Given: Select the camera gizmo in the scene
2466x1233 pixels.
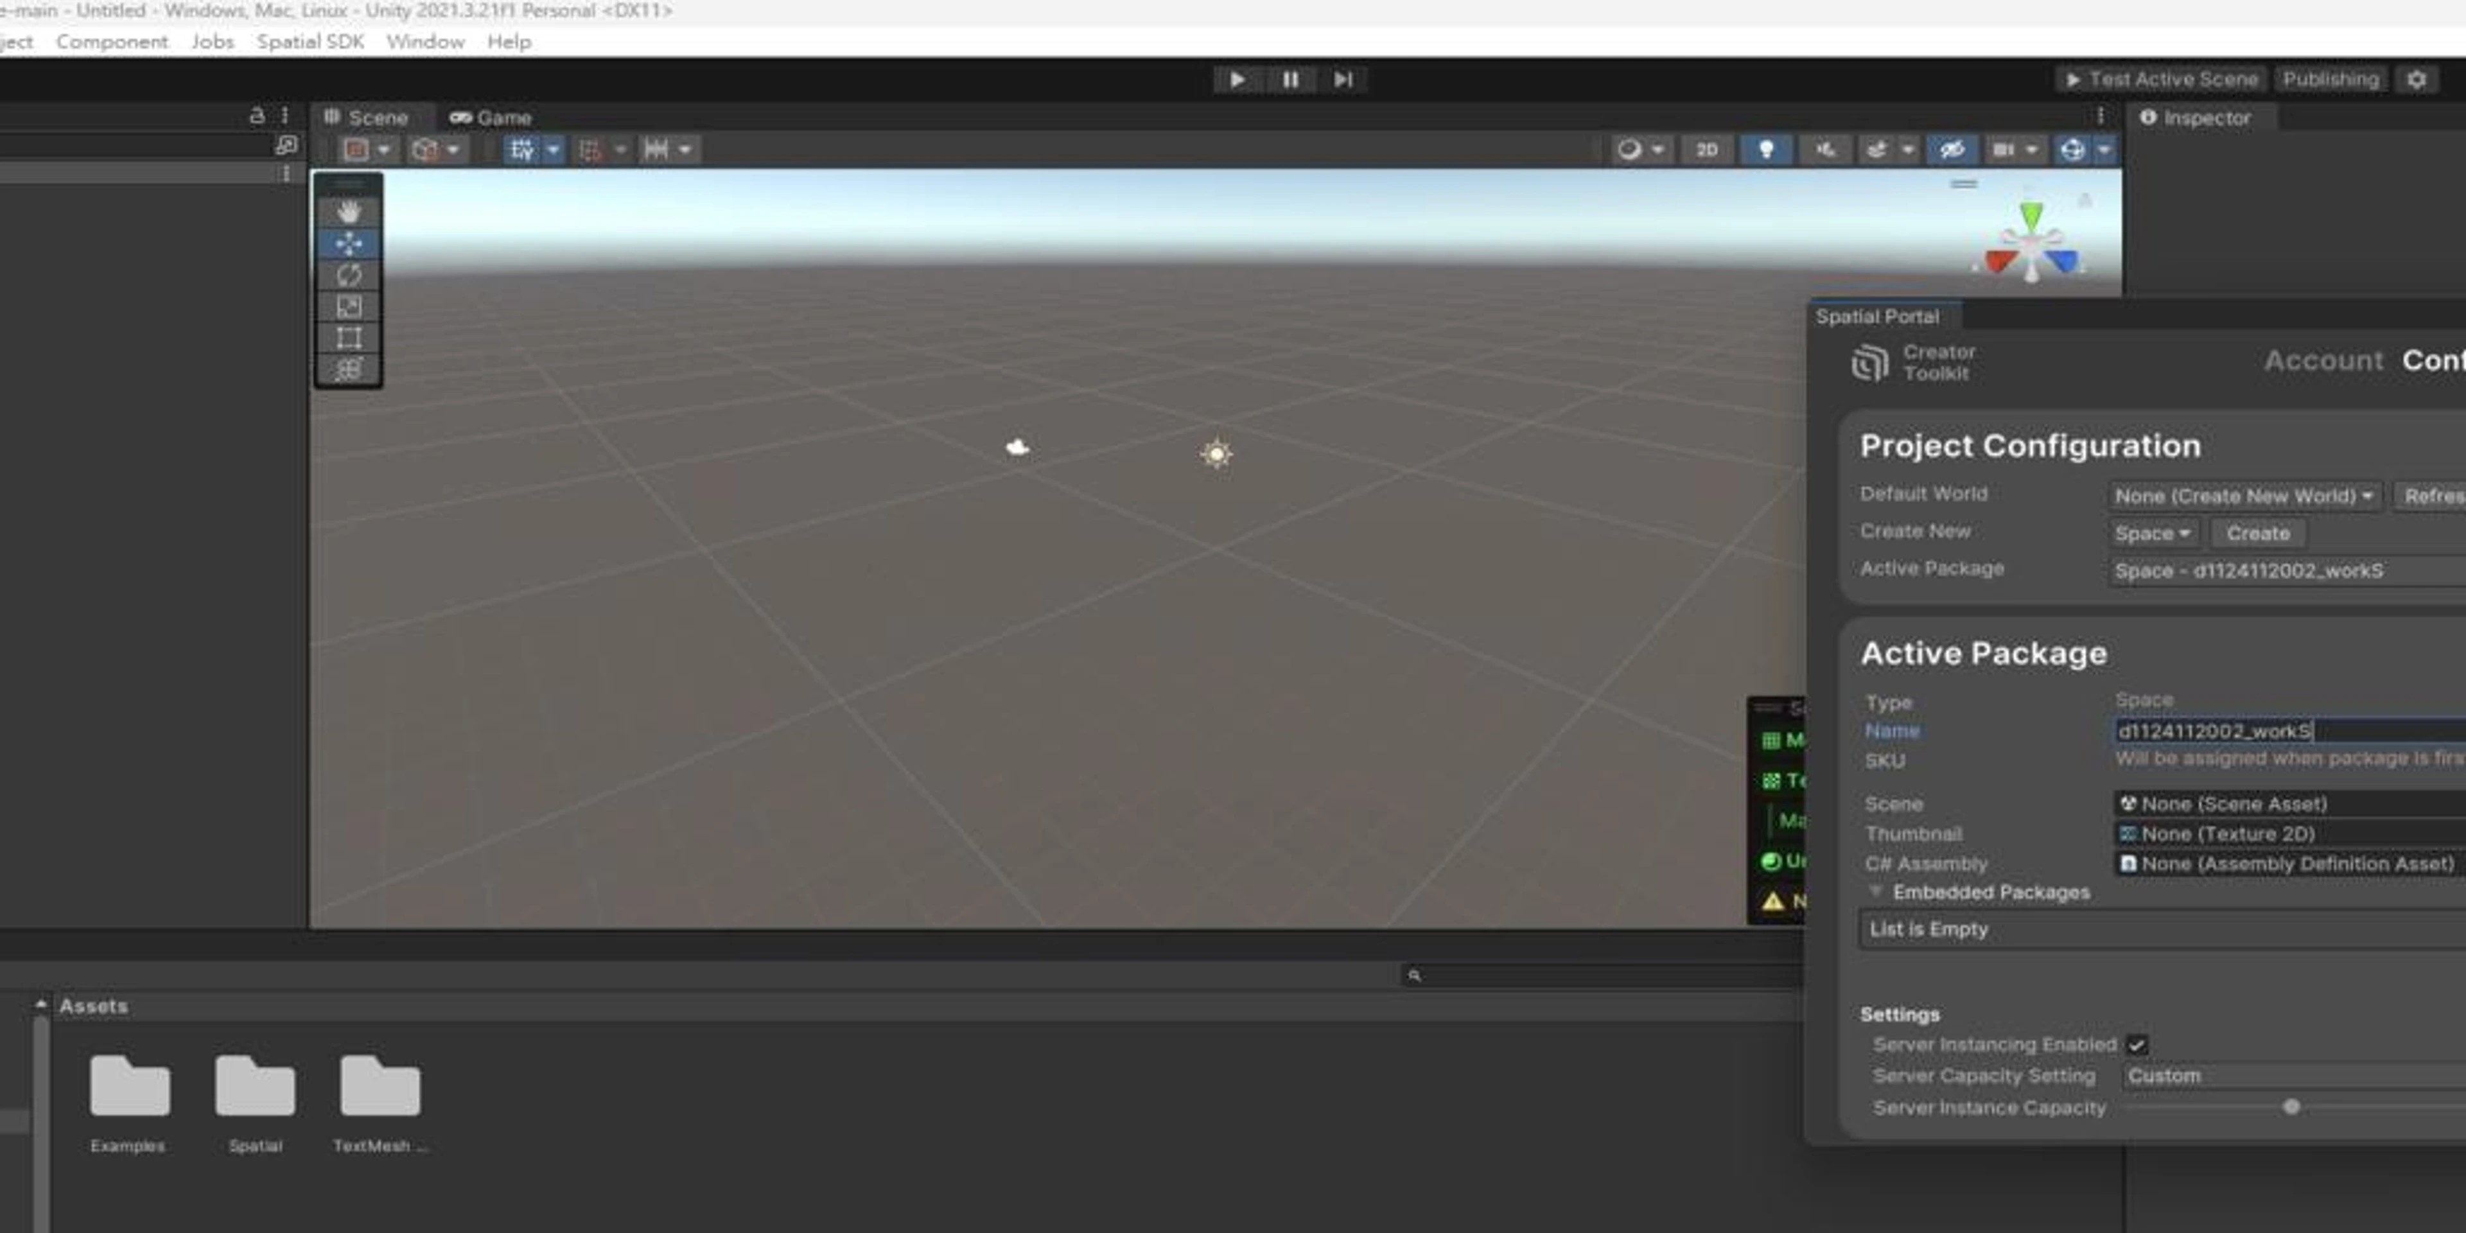Looking at the screenshot, I should coord(1017,447).
